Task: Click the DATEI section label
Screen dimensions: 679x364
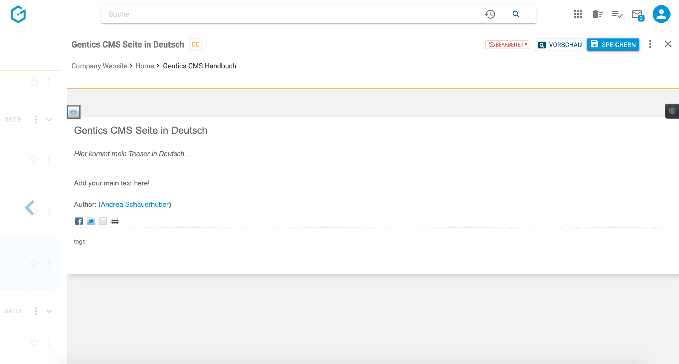Action: tap(13, 311)
